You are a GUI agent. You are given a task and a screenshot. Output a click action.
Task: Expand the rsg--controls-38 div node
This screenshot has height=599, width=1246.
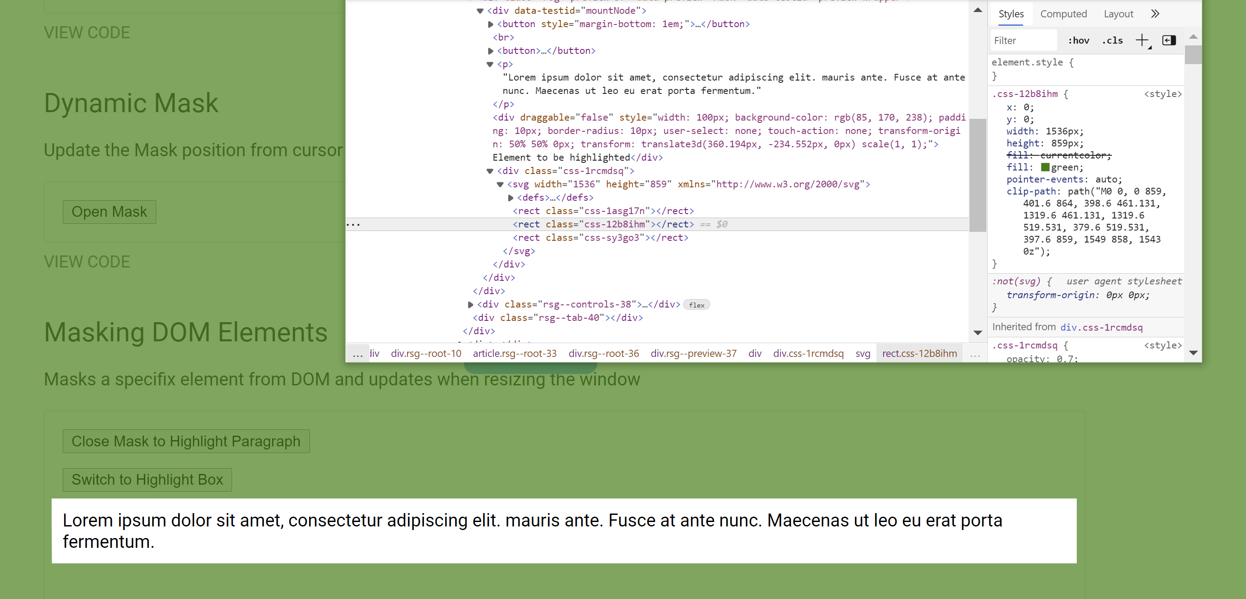471,304
